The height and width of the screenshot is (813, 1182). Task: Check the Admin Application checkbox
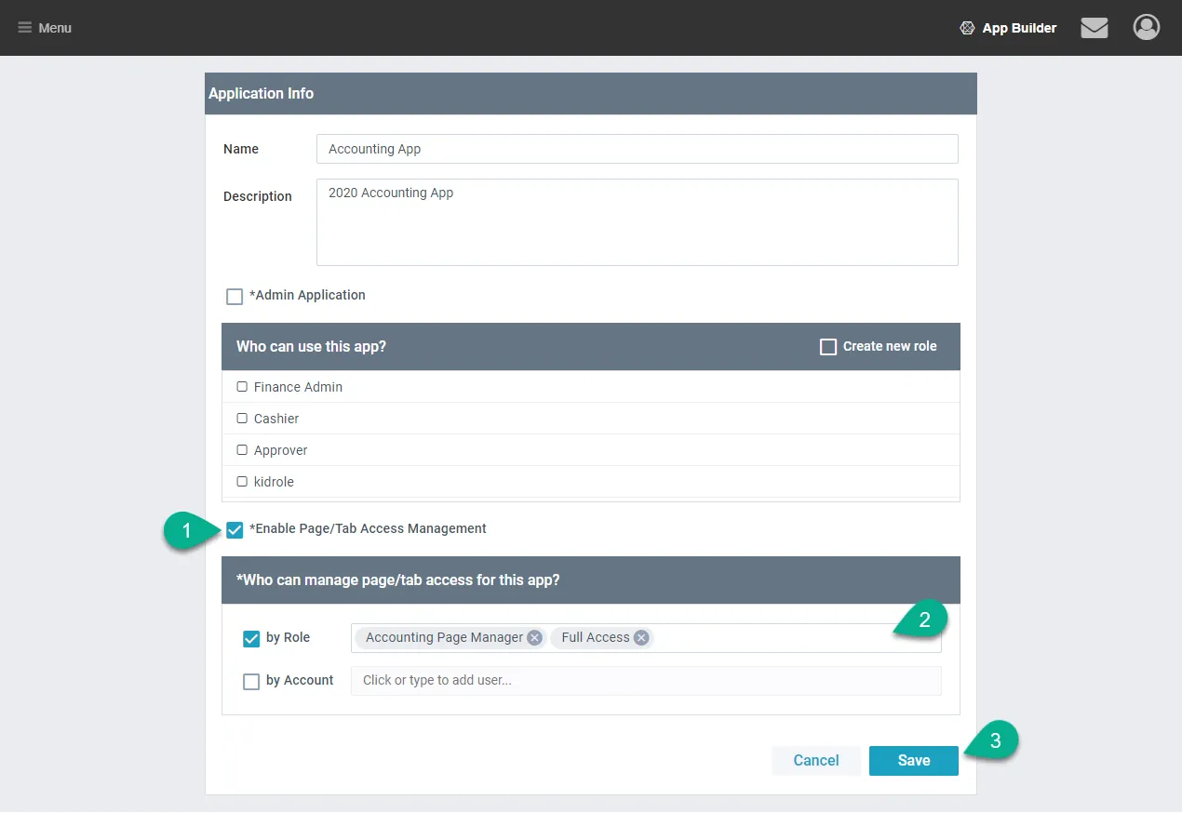235,297
